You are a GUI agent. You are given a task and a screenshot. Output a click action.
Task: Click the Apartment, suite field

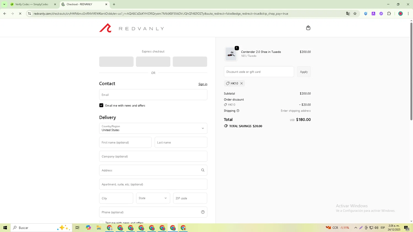coord(153,184)
